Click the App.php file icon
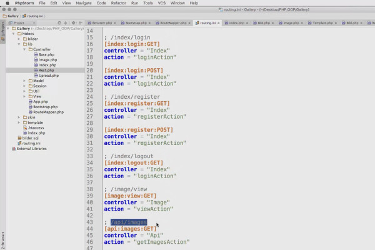The image size is (375, 250). coord(31,101)
